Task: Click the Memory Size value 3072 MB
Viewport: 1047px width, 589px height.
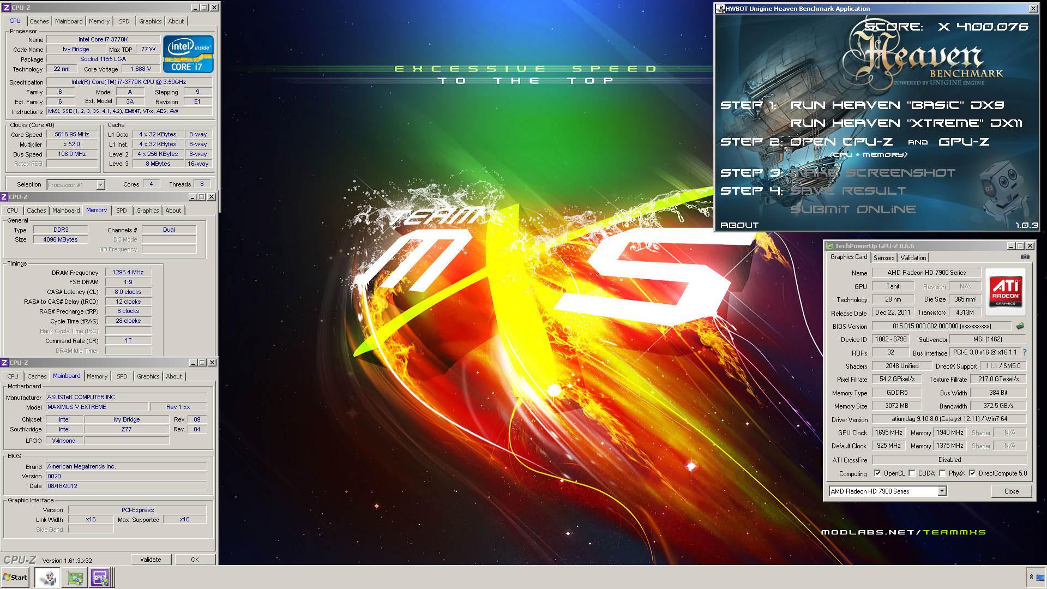Action: pos(896,406)
